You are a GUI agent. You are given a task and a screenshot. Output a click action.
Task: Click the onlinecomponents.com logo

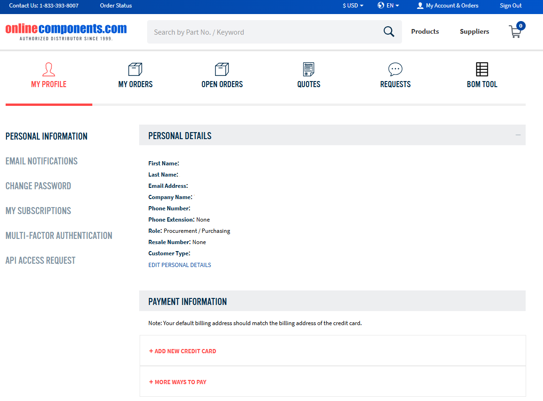(x=66, y=29)
